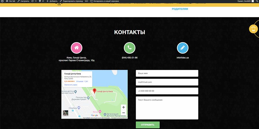Click the green phone icon

129,48
